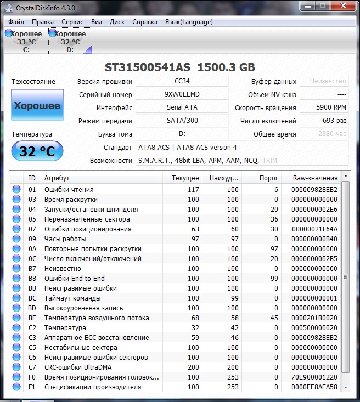Screen dimensions: 360x402
Task: Click status orb for Переназначенные сектора
Action: (x=16, y=219)
